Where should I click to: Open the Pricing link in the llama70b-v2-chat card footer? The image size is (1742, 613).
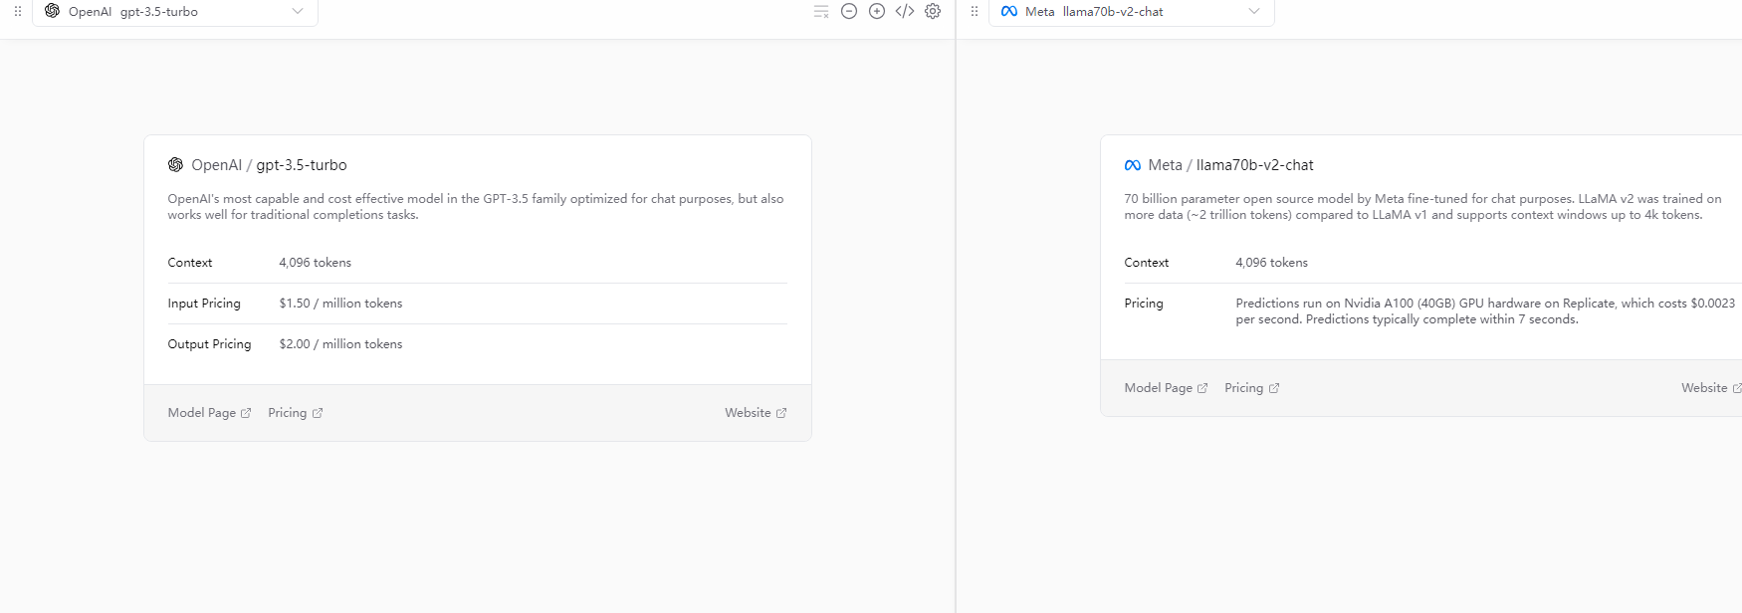click(x=1252, y=388)
